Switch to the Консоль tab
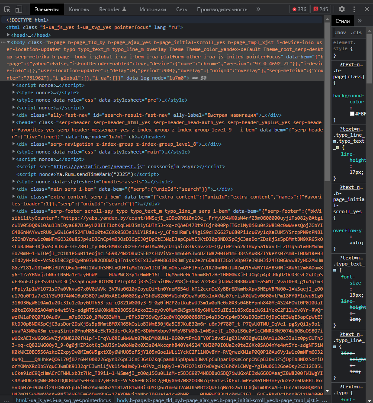Screen dimensions: 373x403 click(79, 9)
